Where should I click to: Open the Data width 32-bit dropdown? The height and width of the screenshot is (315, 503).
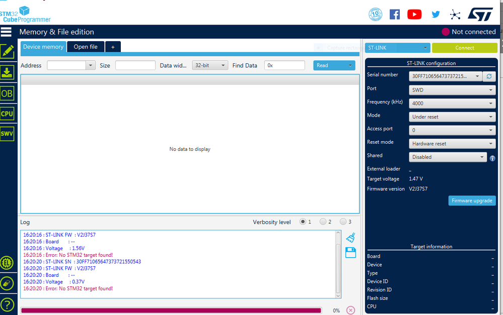[x=210, y=65]
